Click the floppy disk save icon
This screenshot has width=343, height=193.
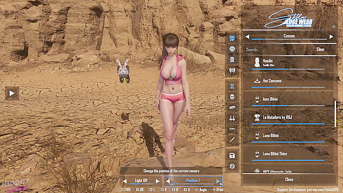(232, 155)
